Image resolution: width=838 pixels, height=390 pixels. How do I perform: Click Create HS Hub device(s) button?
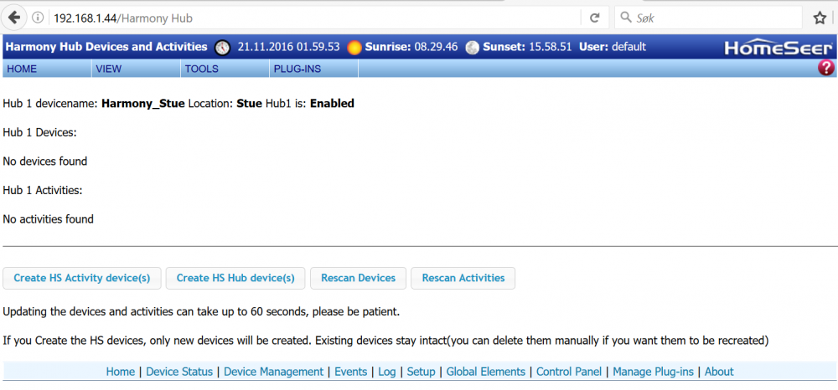click(235, 278)
